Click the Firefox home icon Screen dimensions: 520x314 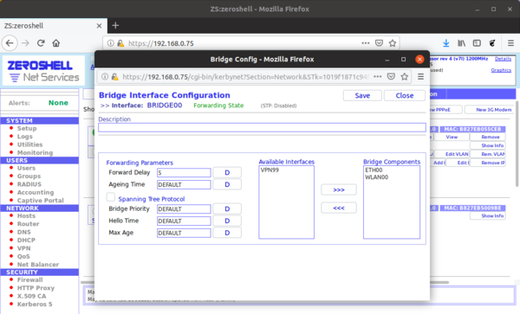pyautogui.click(x=56, y=43)
